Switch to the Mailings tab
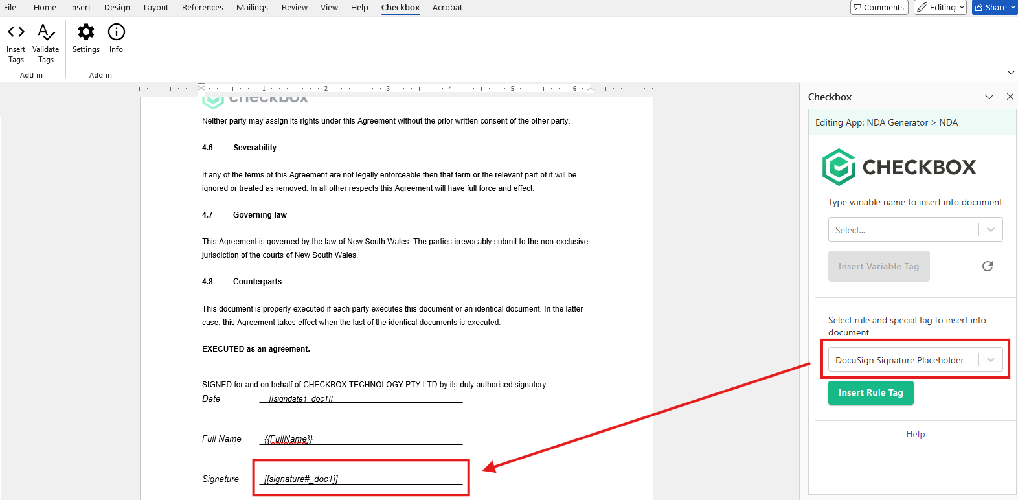1018x500 pixels. [x=252, y=8]
